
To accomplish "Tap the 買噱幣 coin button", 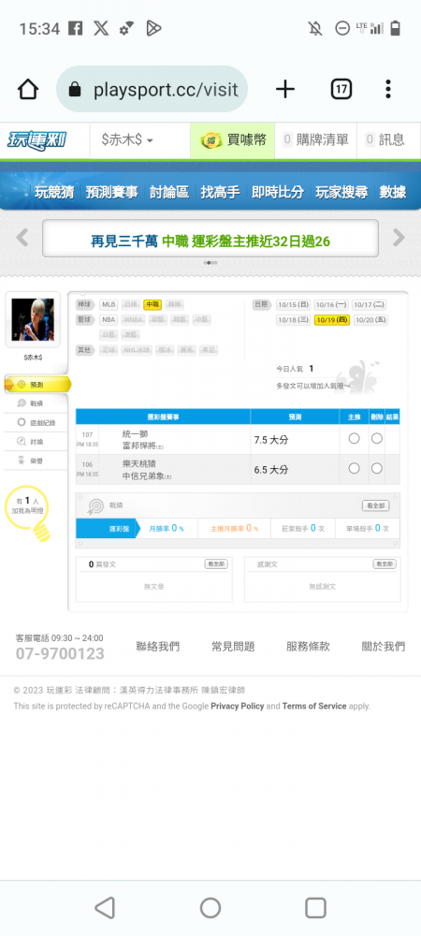I will (x=233, y=140).
